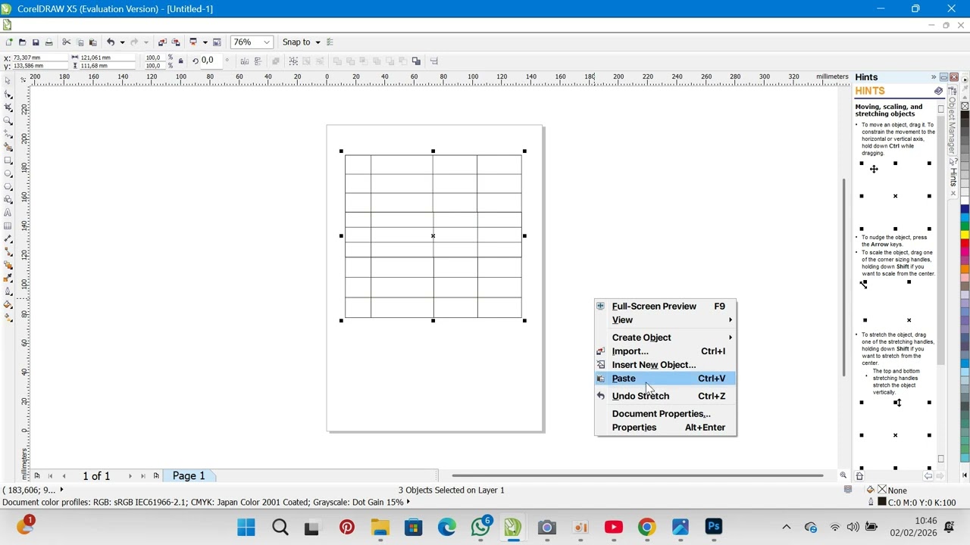This screenshot has width=970, height=545.
Task: Open Photoshop from the Windows taskbar
Action: (x=713, y=527)
